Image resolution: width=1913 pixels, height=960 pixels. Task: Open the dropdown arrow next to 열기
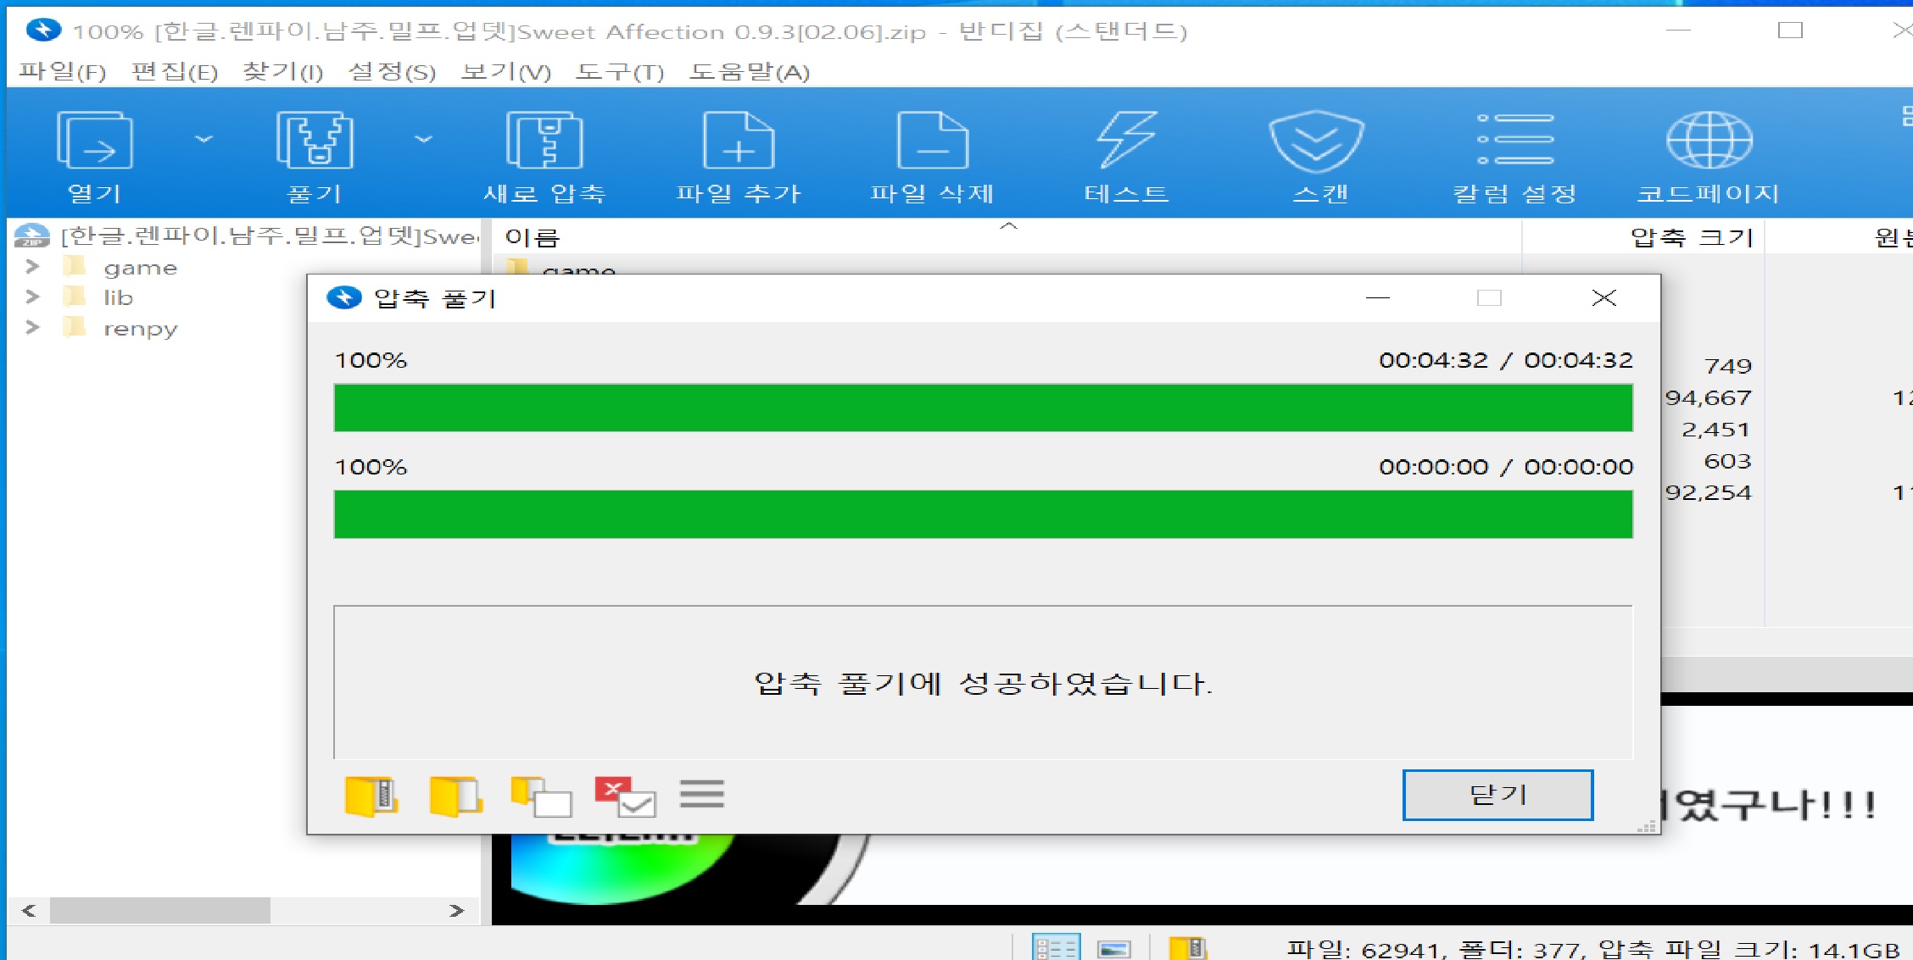click(204, 139)
